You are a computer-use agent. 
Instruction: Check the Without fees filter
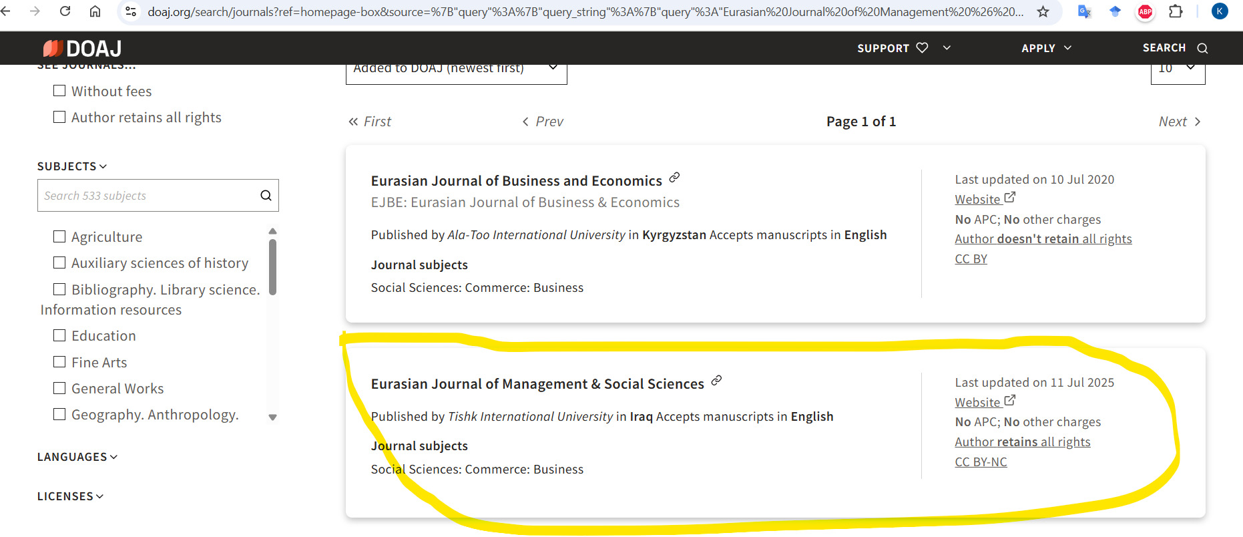point(59,91)
